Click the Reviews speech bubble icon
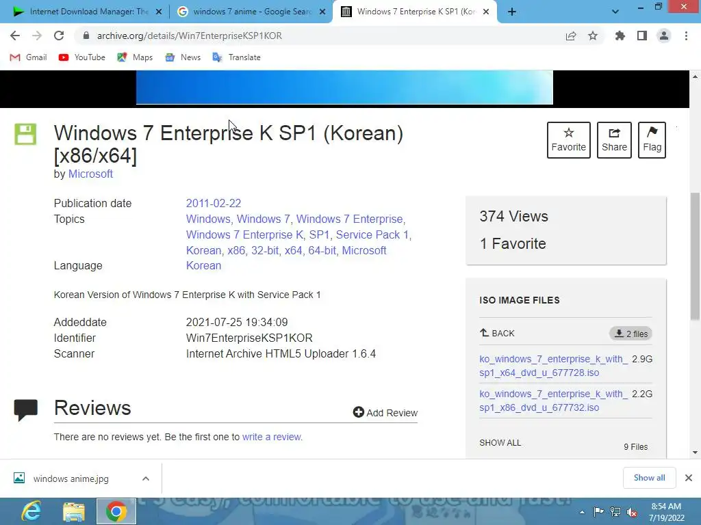 tap(25, 410)
